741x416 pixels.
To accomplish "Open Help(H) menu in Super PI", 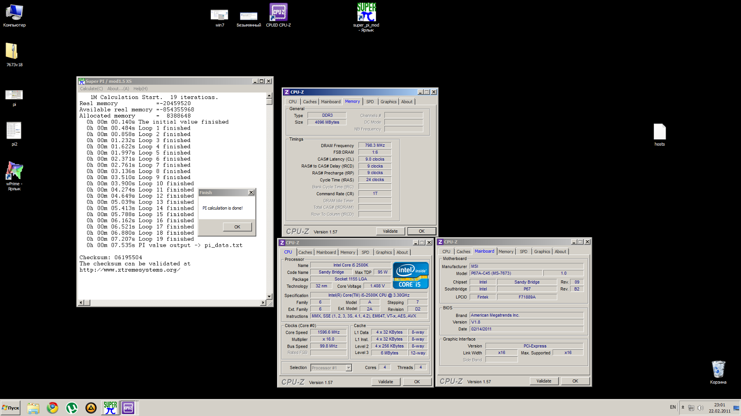I will pos(140,88).
